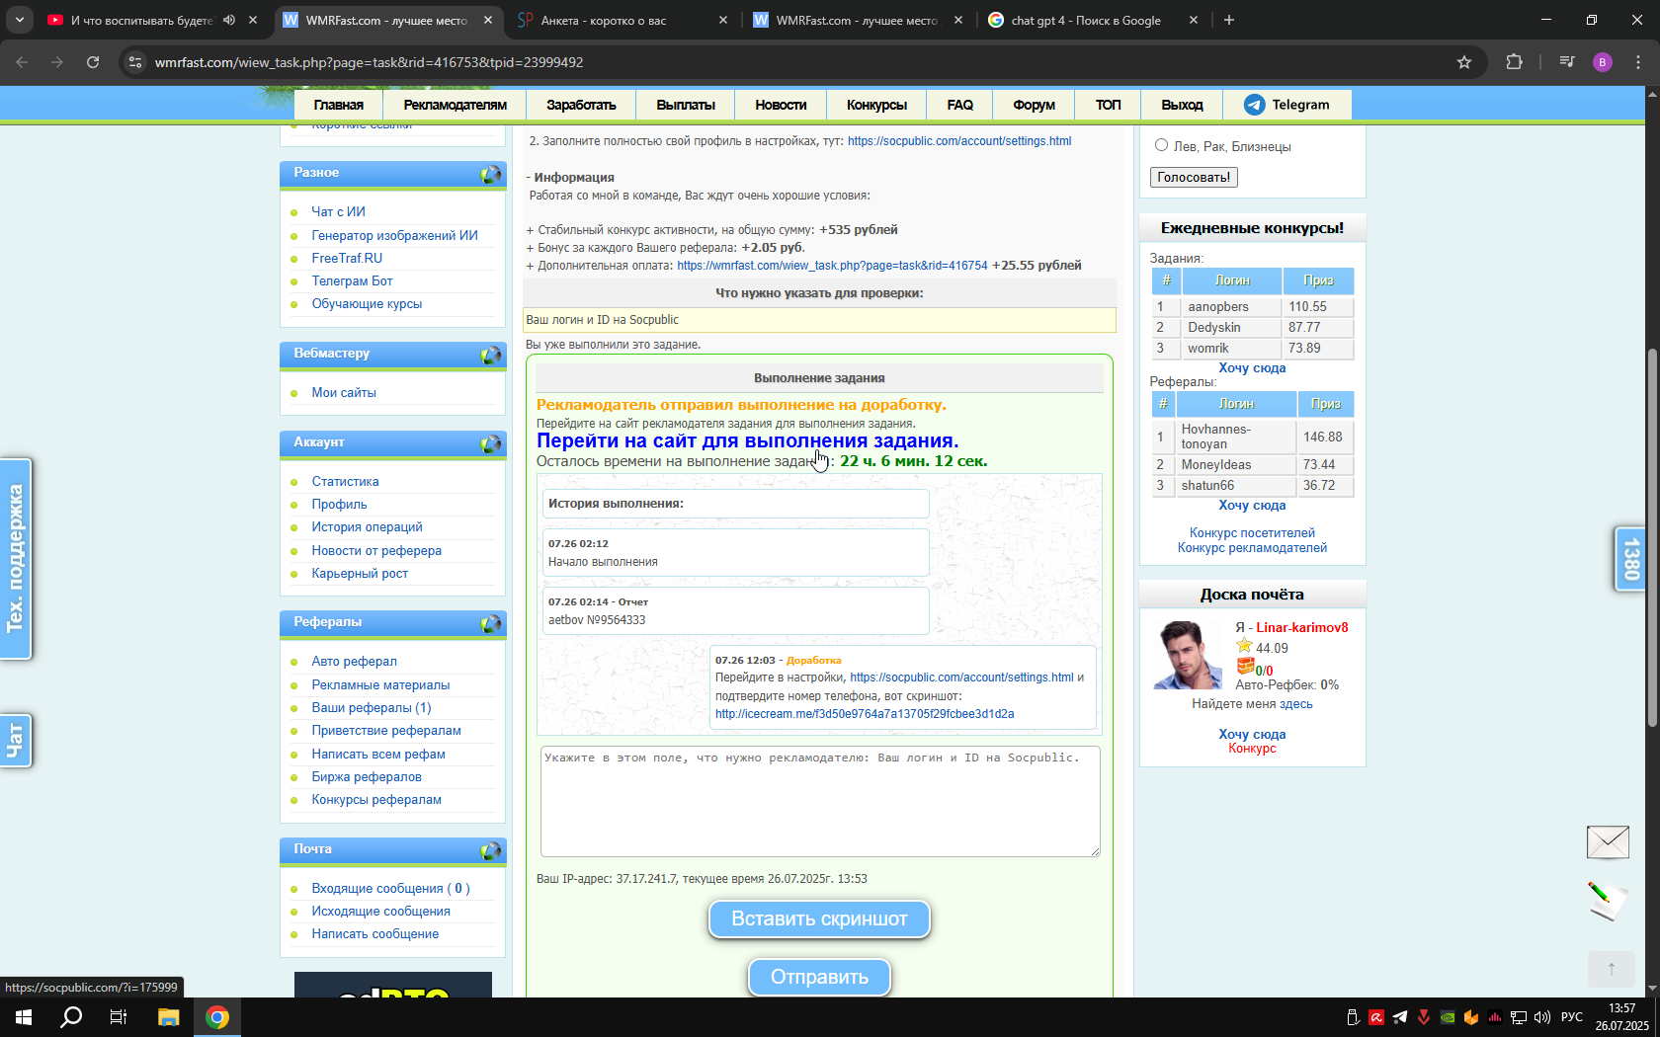The height and width of the screenshot is (1037, 1660).
Task: Open the Чат side tab
Action: [x=15, y=741]
